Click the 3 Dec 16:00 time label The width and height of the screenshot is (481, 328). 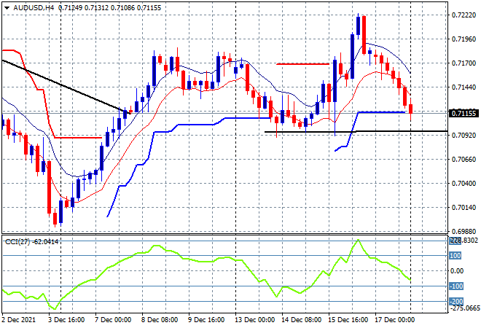(x=66, y=320)
